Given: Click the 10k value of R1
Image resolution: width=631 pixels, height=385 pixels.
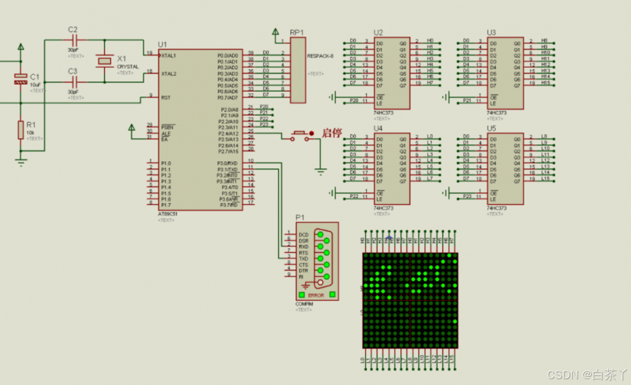Looking at the screenshot, I should tap(30, 133).
